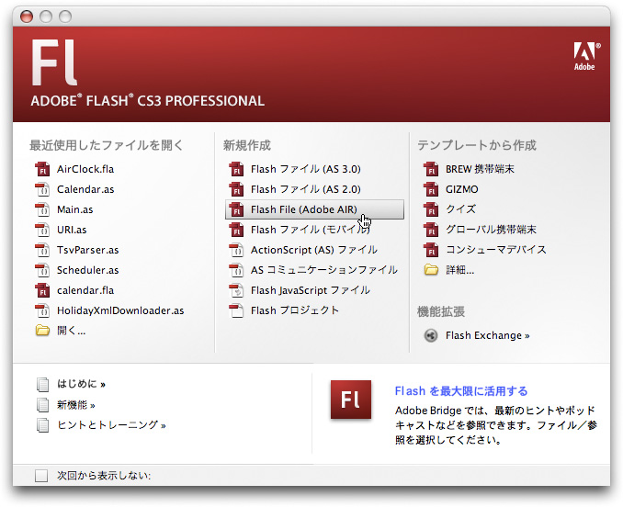Open recent file Main.as
623x507 pixels.
point(74,209)
